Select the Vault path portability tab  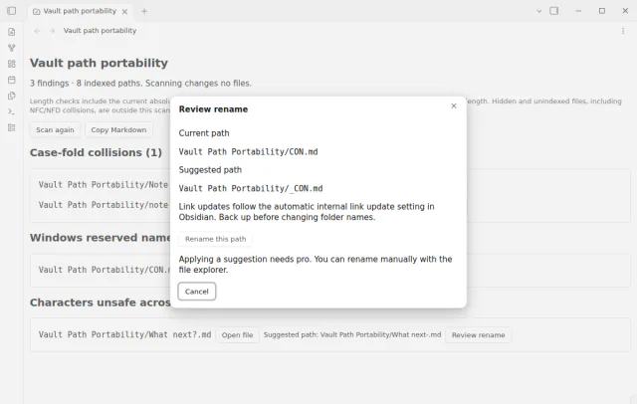coord(80,11)
